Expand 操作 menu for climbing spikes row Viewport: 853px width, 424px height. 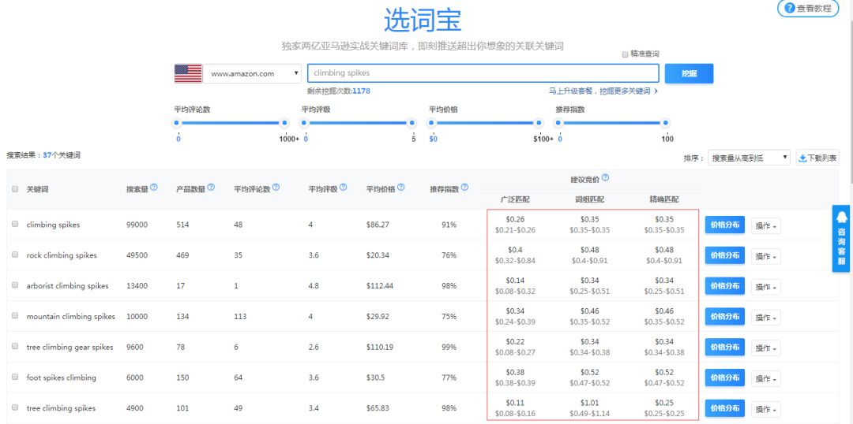point(766,226)
